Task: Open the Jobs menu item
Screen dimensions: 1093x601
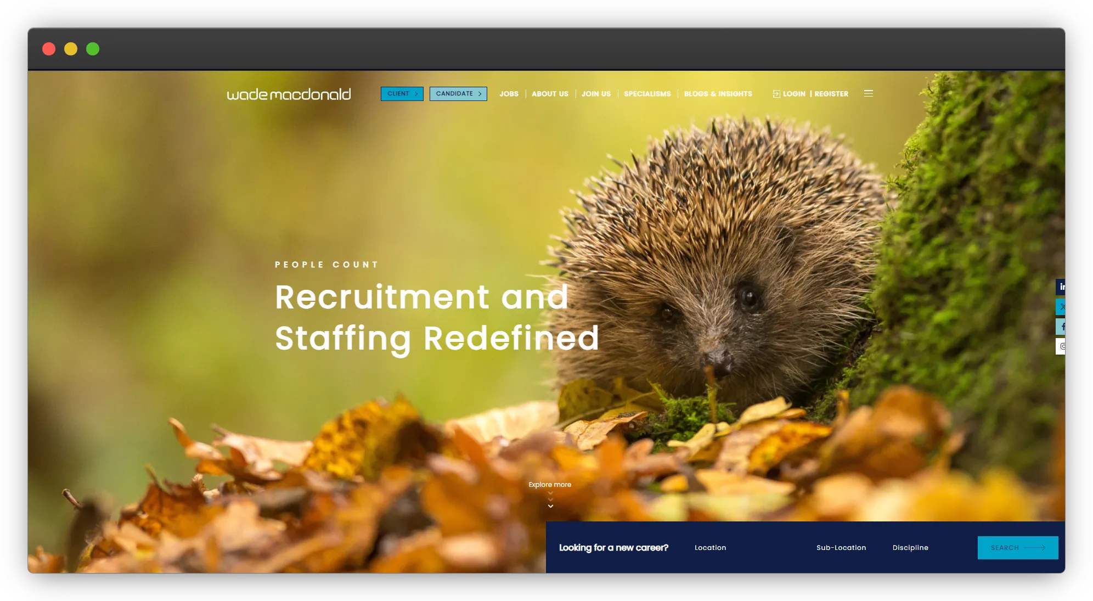Action: (x=509, y=94)
